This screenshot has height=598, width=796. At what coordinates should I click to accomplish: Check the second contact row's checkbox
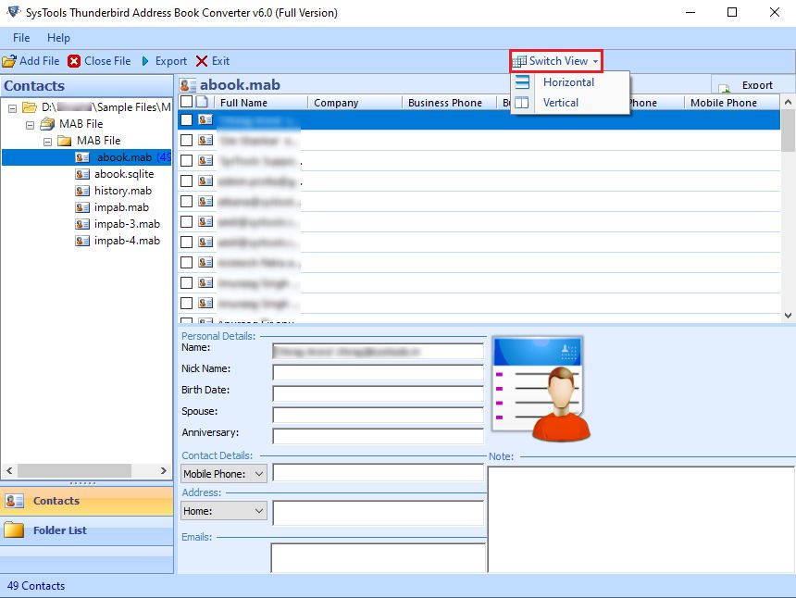pyautogui.click(x=187, y=140)
